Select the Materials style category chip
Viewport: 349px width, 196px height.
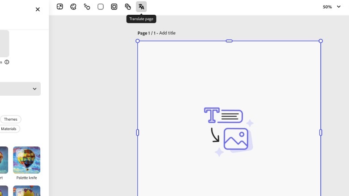(x=9, y=129)
